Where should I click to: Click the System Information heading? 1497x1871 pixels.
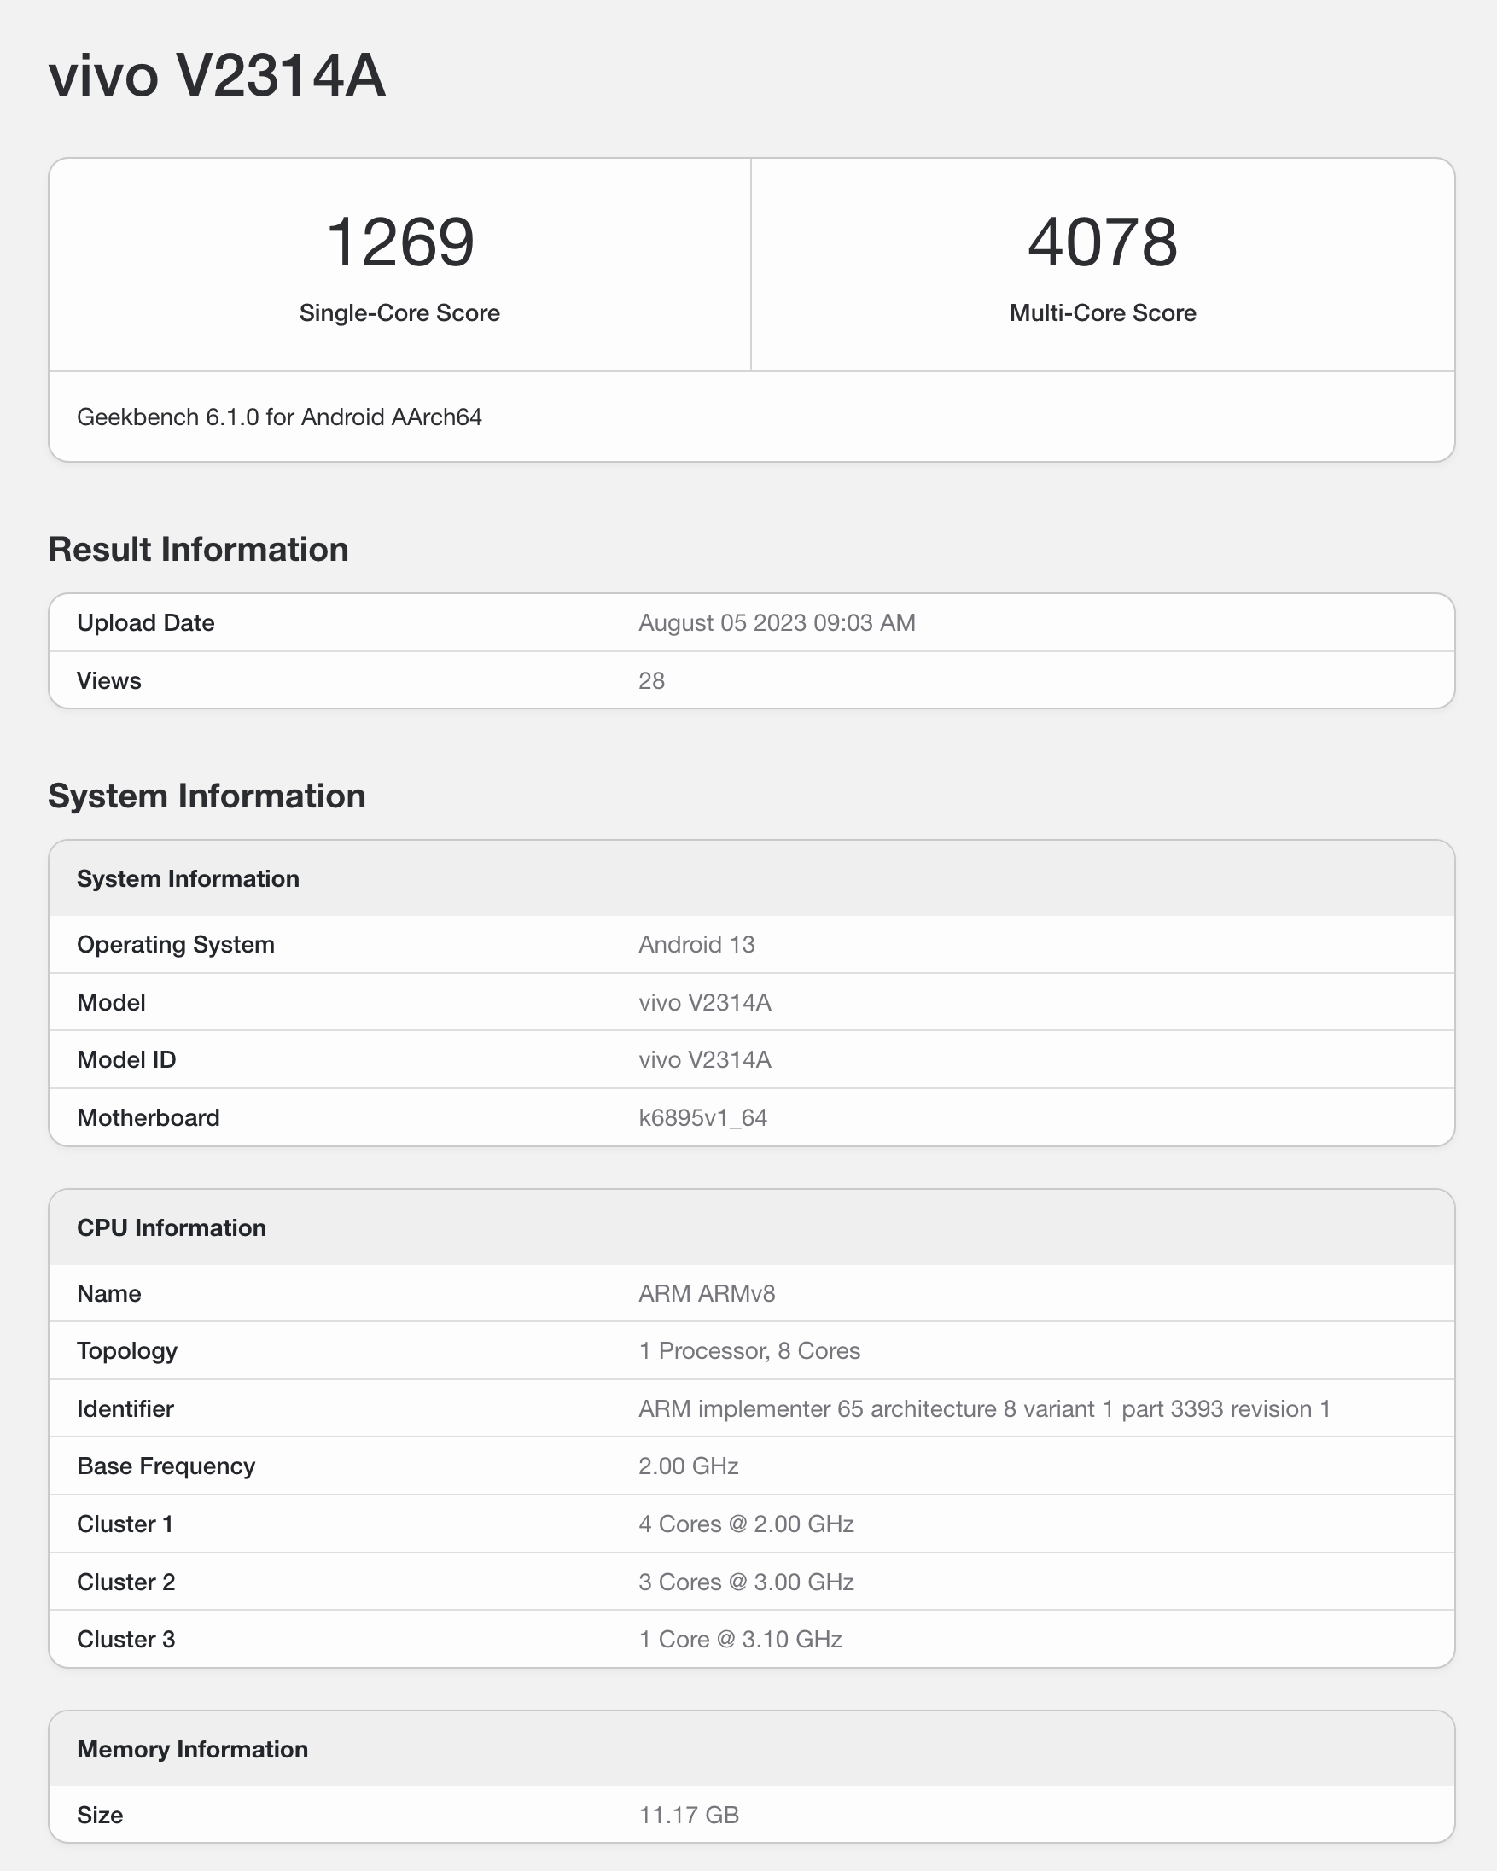(207, 795)
